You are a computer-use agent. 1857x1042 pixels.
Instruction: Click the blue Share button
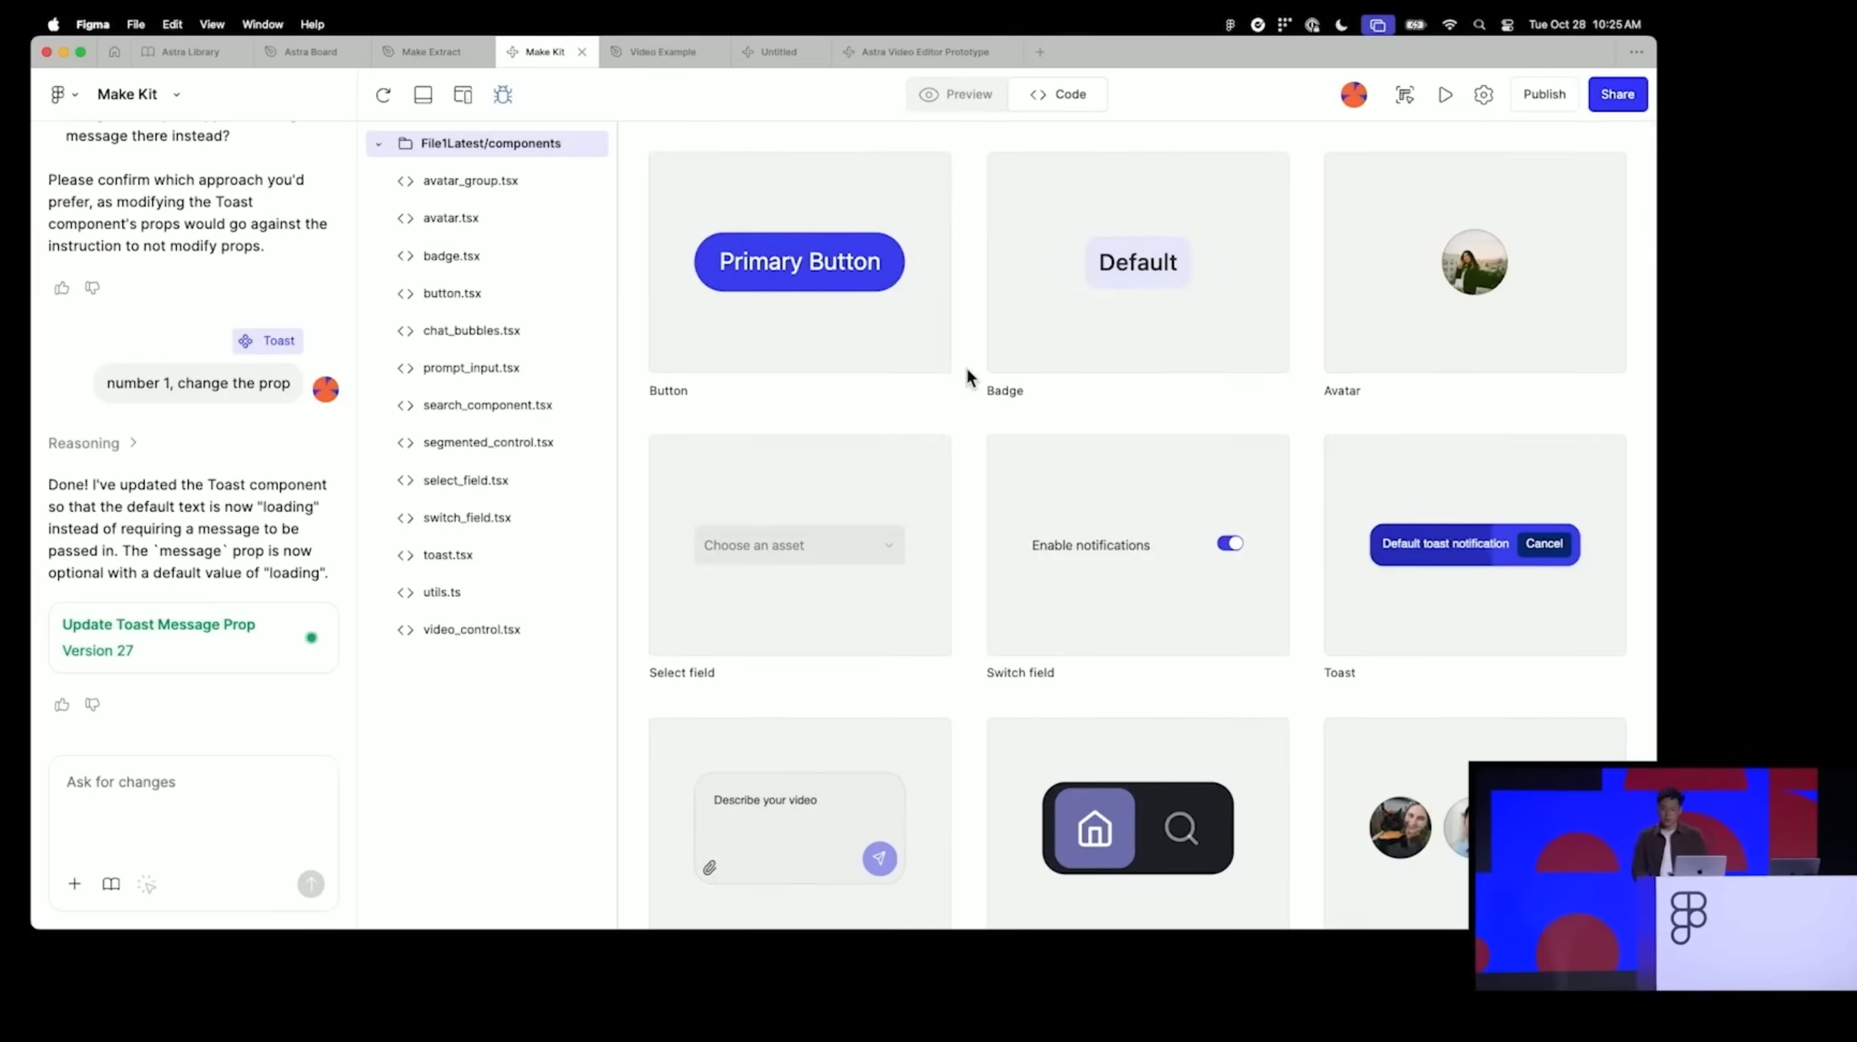coord(1617,94)
